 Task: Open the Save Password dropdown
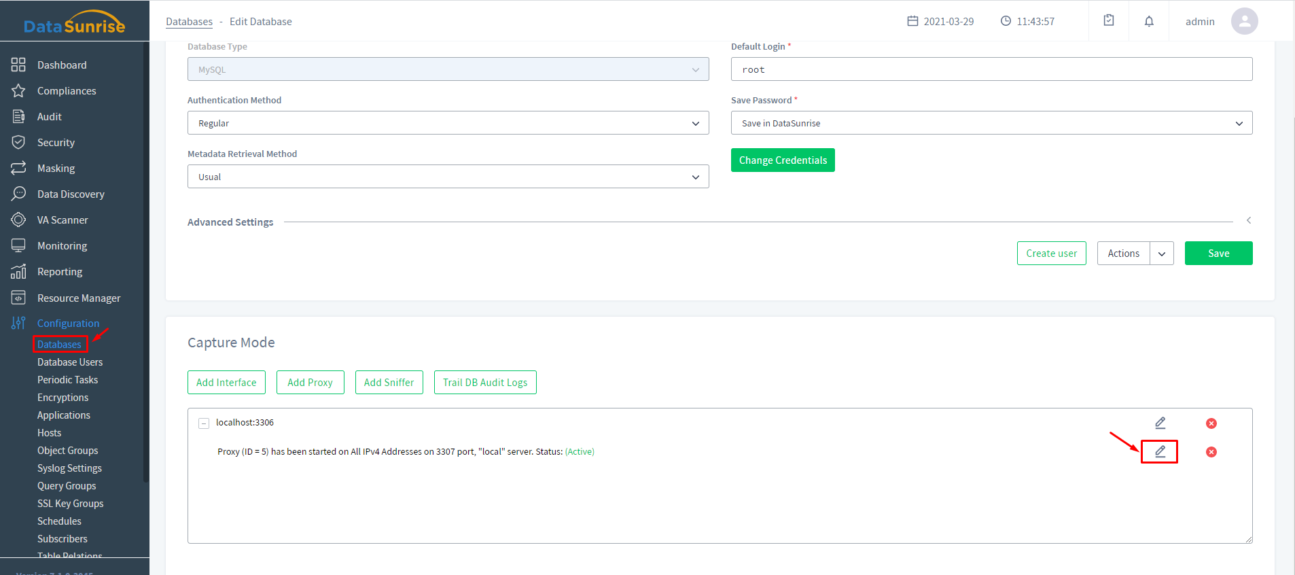pos(991,123)
